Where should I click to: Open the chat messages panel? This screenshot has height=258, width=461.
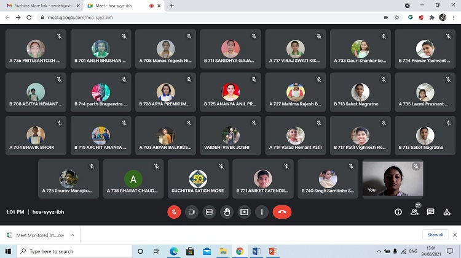430,212
